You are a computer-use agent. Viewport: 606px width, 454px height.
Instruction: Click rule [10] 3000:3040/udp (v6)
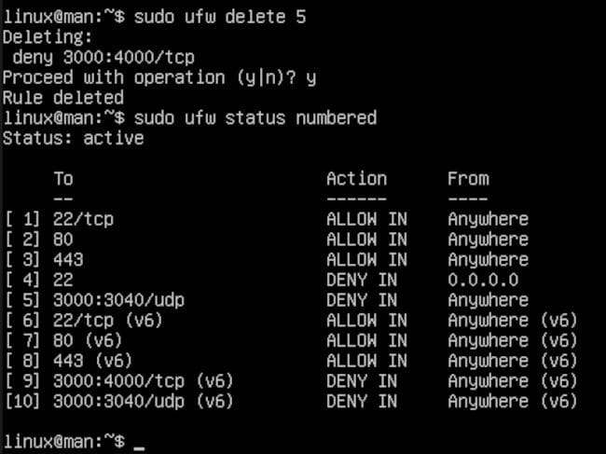pyautogui.click(x=291, y=401)
